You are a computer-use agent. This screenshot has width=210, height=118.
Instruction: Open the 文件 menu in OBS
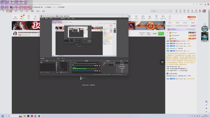click(x=42, y=18)
